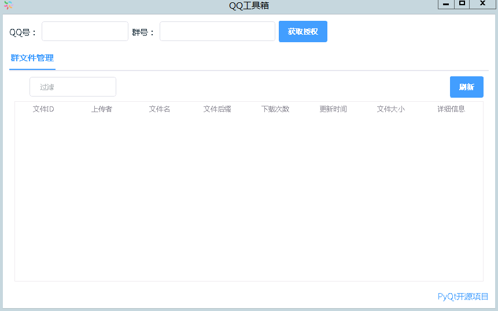The width and height of the screenshot is (498, 311).
Task: Click the 过滤 filter input box
Action: pos(73,87)
